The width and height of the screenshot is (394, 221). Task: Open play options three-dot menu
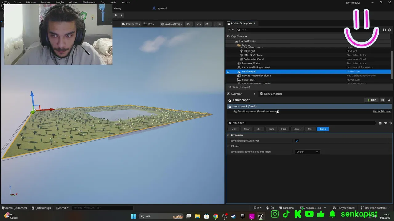121,15
